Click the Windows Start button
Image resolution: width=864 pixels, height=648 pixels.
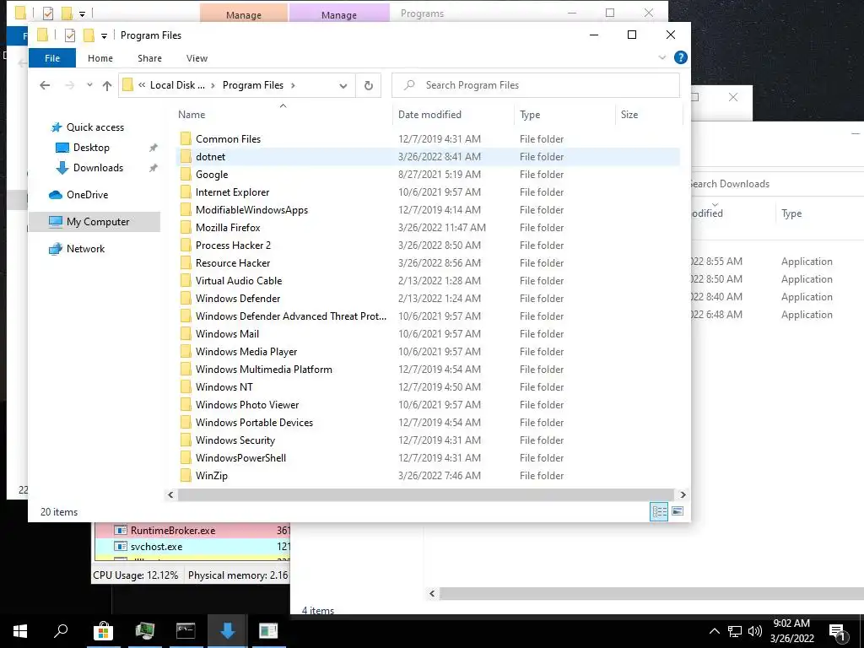point(20,631)
